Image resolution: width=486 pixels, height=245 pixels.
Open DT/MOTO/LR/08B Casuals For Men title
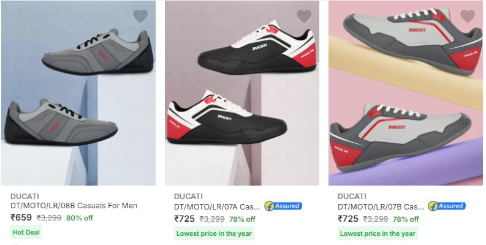74,206
